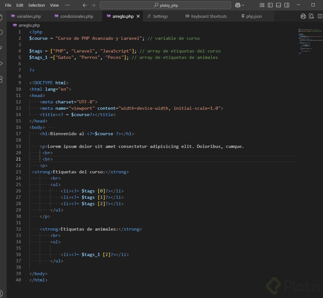
Task: Open Source Control view in activity bar
Action: click(1, 48)
